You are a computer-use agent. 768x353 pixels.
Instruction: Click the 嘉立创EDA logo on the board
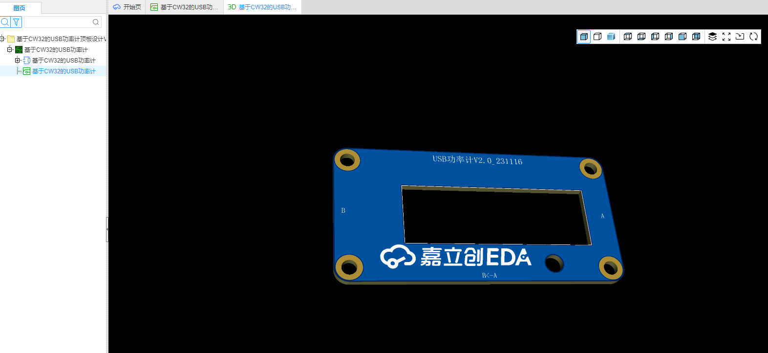coord(456,257)
